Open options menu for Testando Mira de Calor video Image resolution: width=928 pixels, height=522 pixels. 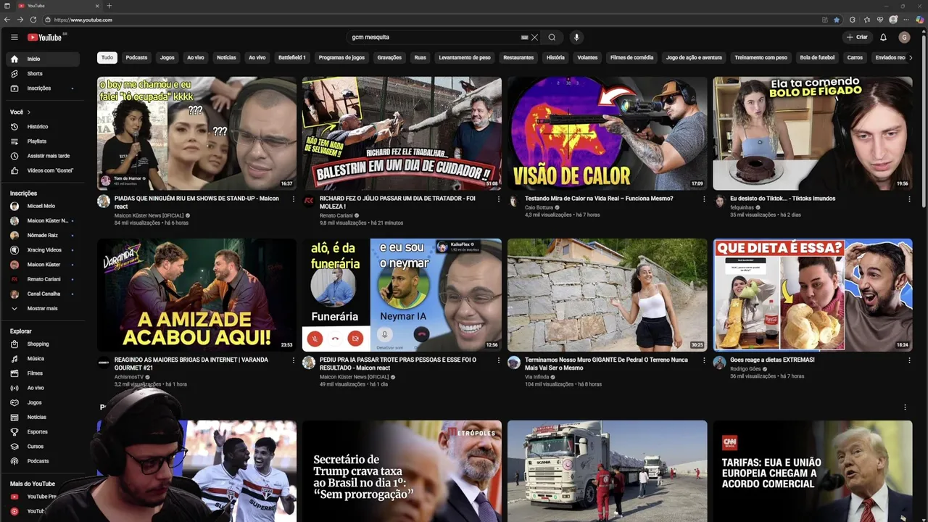[x=704, y=199]
